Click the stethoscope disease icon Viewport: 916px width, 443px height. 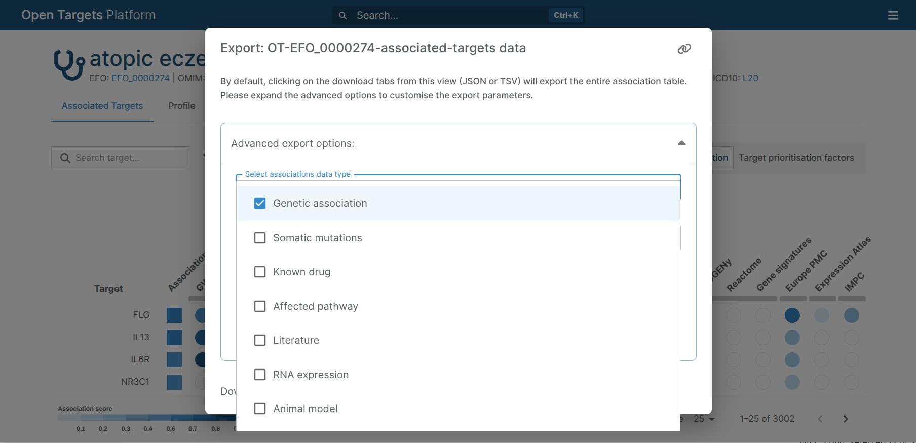tap(69, 65)
